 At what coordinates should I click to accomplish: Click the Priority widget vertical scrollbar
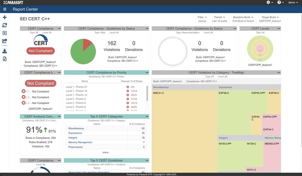(x=147, y=93)
